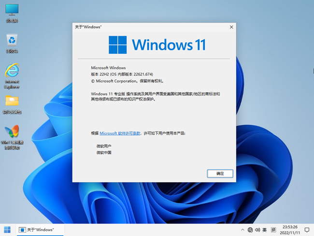Launch Internet Explorer from desktop
This screenshot has height=236, width=314.
12,76
